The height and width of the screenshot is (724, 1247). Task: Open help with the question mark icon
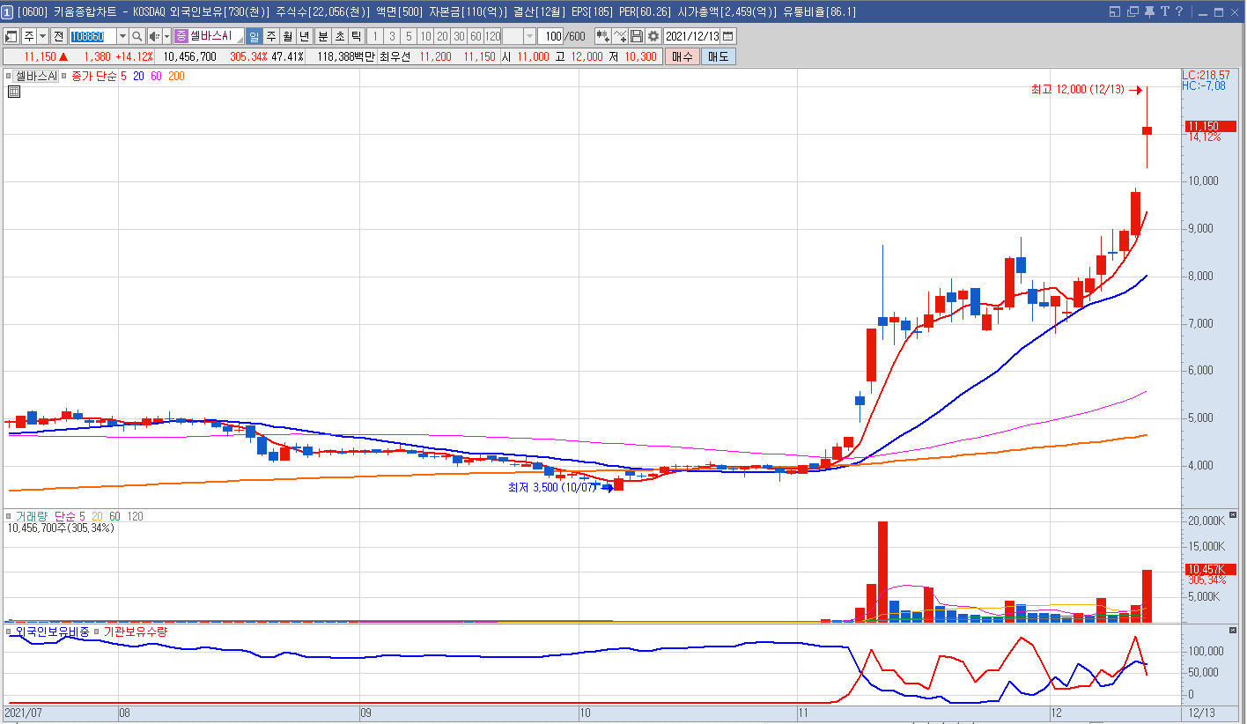pos(1178,11)
